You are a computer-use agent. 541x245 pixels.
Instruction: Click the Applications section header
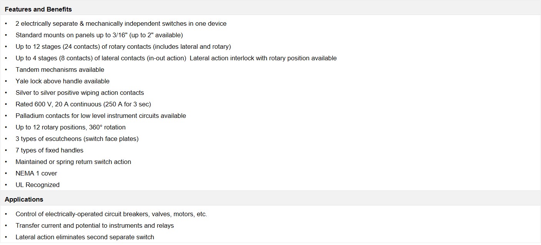(x=24, y=199)
